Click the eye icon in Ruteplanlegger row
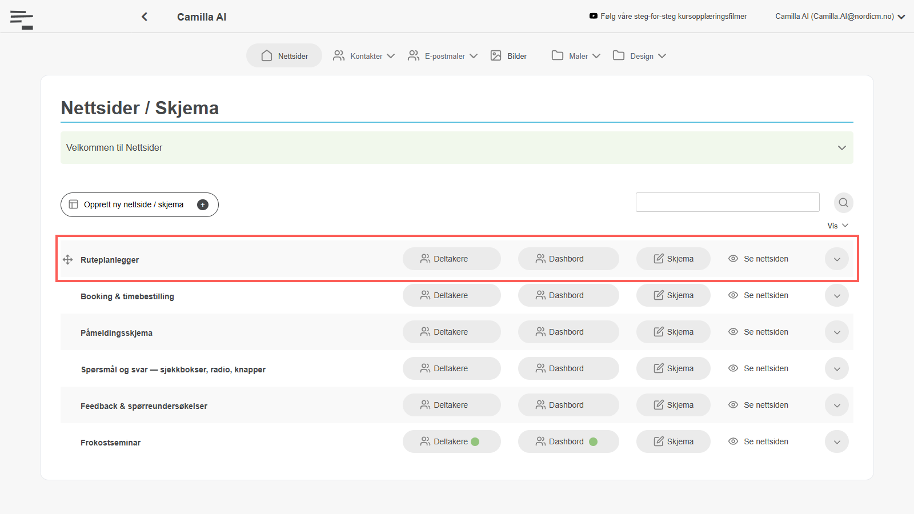The image size is (914, 514). [x=733, y=259]
